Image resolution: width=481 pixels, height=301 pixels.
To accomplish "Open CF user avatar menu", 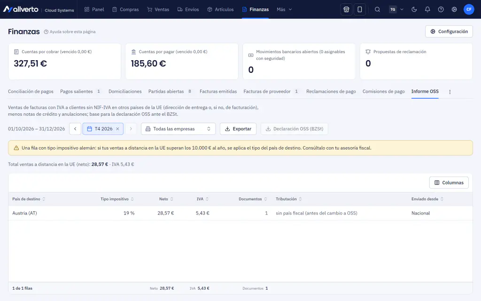I will (x=469, y=9).
